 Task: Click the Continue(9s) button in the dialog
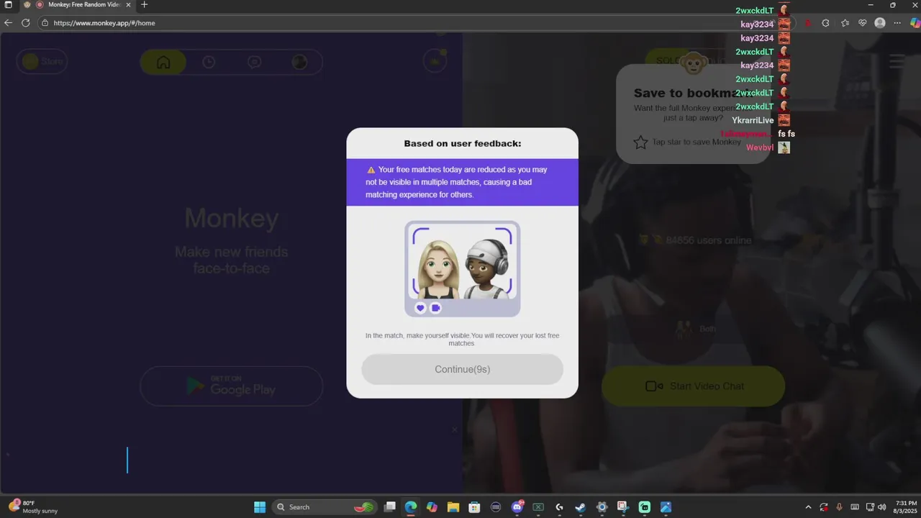462,369
